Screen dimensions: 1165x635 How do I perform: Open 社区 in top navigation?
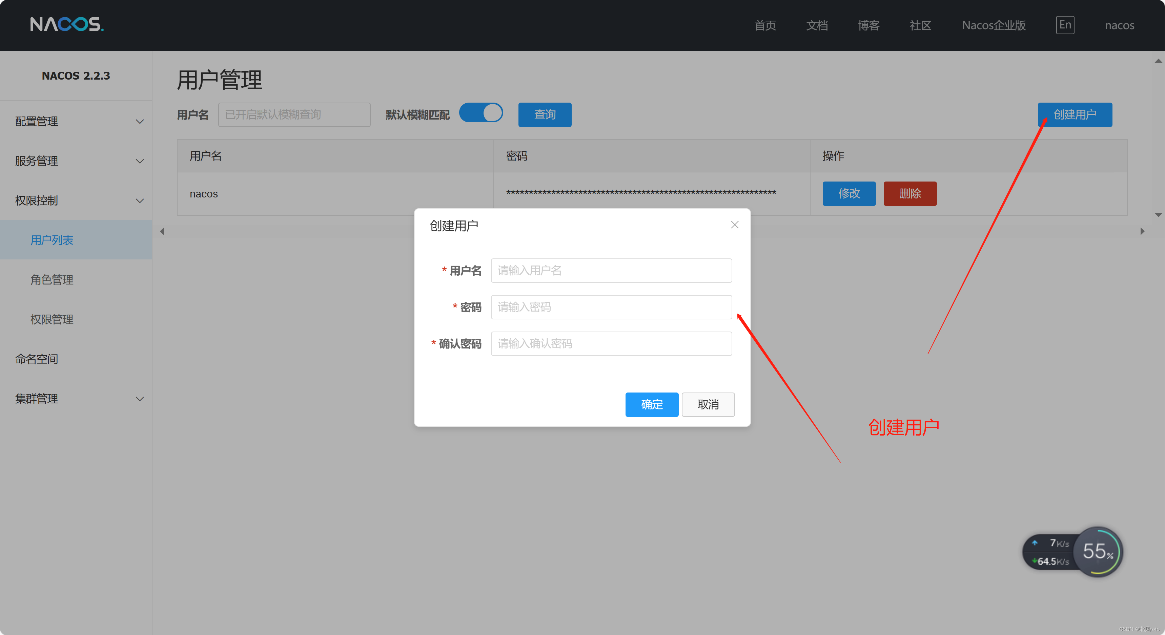click(920, 25)
